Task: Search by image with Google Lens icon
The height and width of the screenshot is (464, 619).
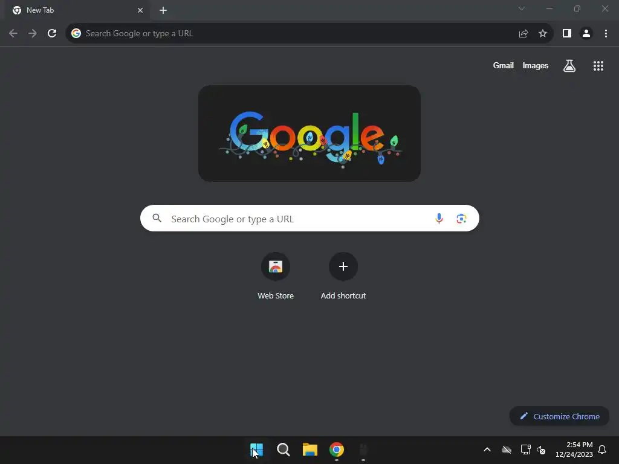Action: [x=461, y=218]
